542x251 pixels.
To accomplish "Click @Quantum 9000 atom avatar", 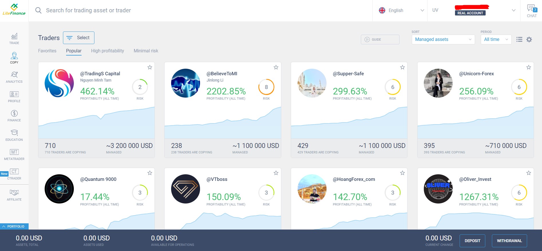I will [x=59, y=189].
